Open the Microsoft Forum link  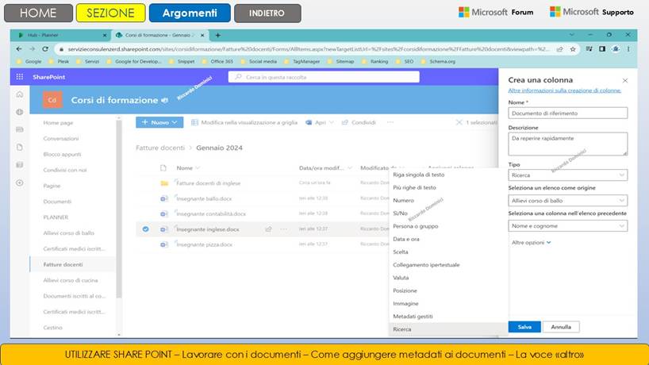tap(496, 12)
